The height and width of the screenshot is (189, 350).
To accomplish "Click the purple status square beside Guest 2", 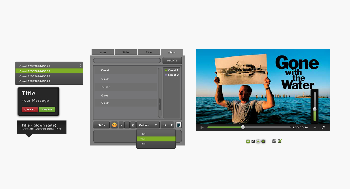I will point(166,75).
